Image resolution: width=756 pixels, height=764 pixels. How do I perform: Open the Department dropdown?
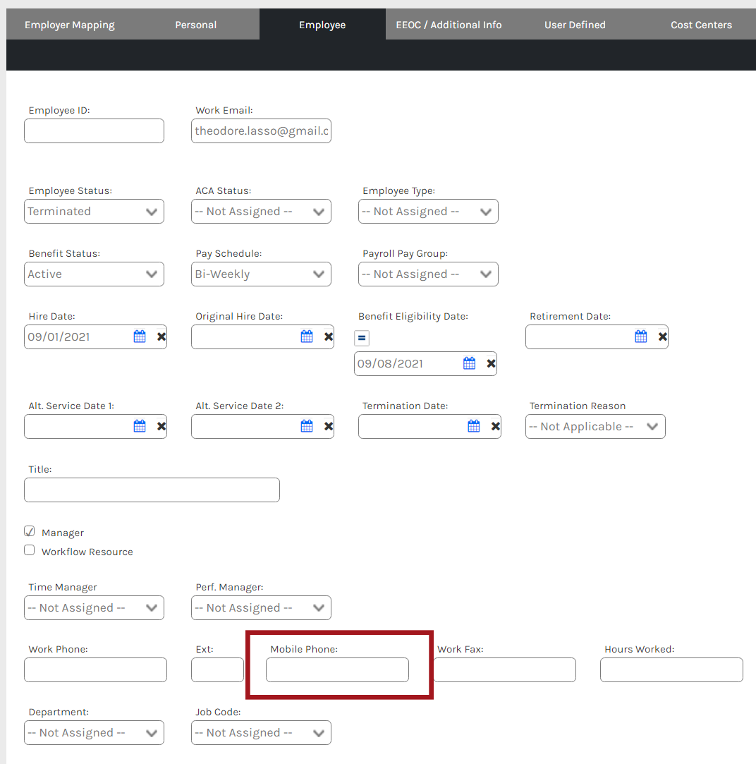(94, 733)
